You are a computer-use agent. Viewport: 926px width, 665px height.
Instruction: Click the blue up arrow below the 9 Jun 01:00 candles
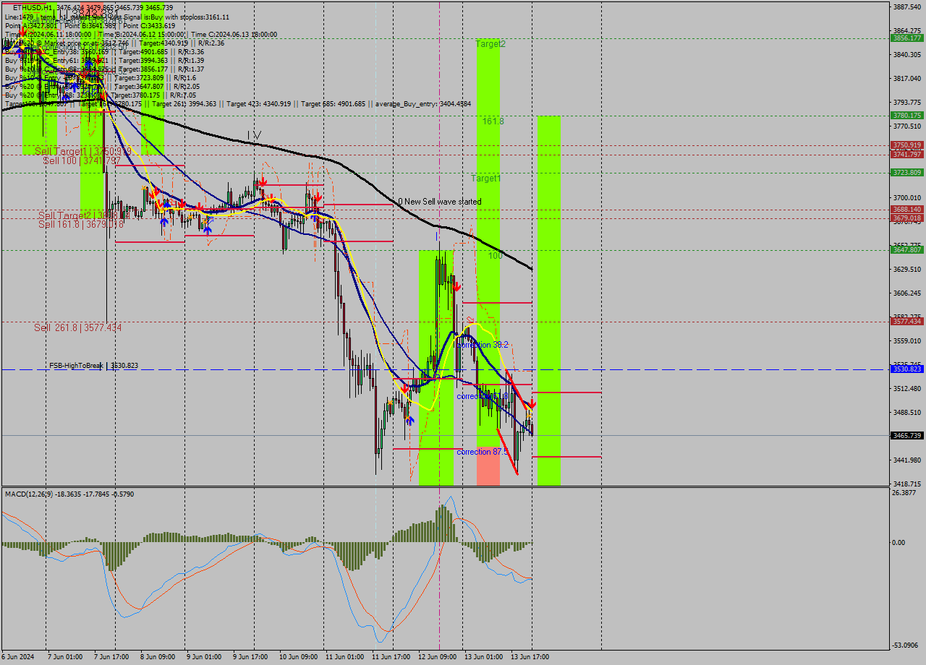coord(208,230)
